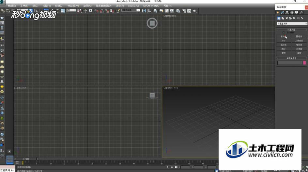Click the Edit Named Selection Sets icon
This screenshot has height=172, width=308.
118,10
